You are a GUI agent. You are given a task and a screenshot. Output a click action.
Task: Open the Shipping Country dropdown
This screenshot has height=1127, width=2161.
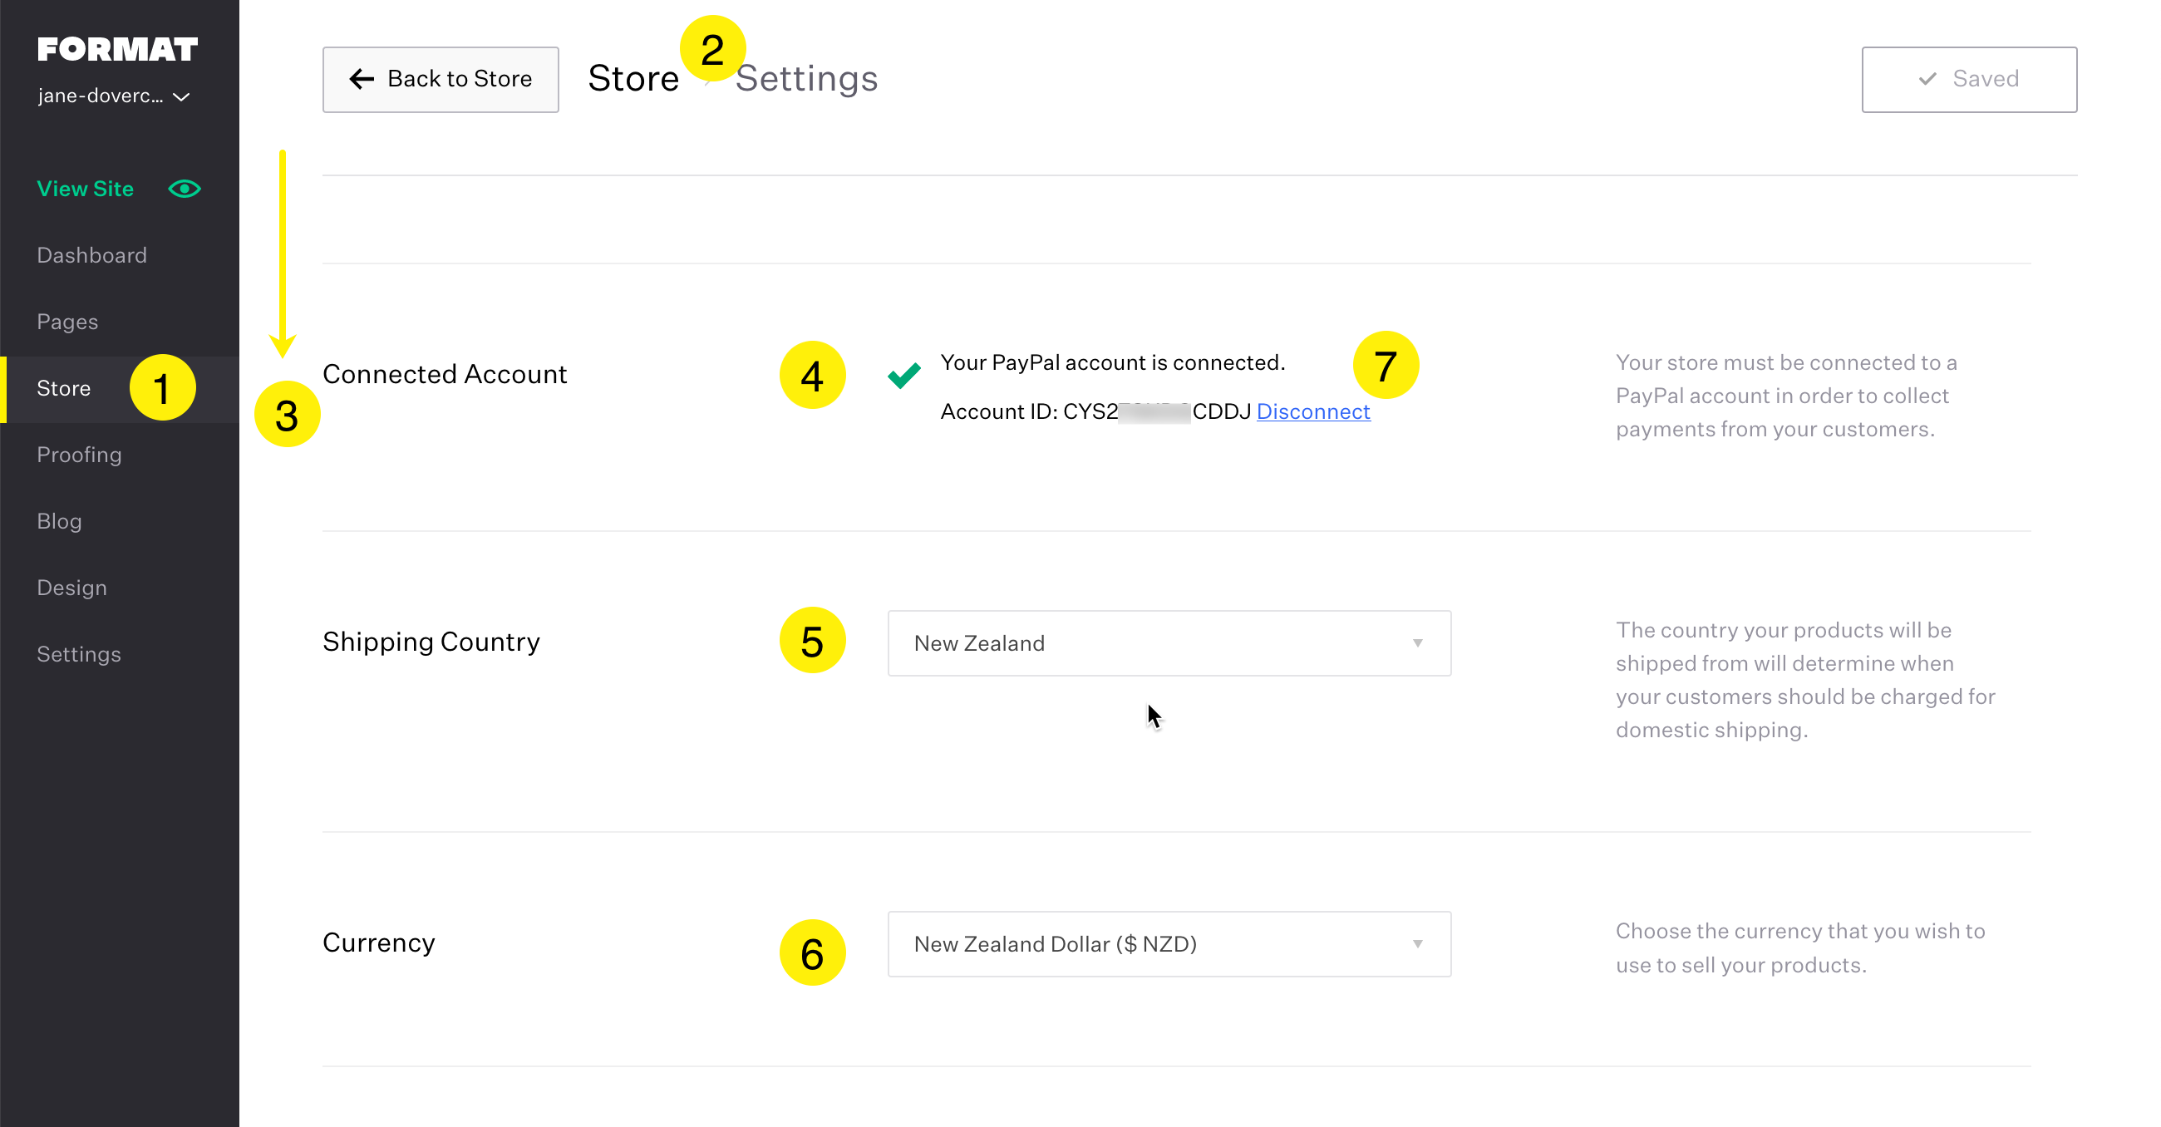pos(1168,643)
